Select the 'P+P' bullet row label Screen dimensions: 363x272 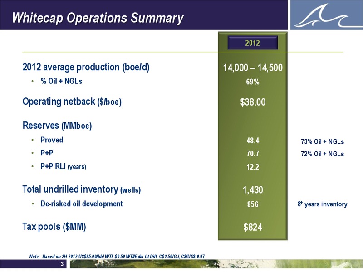(47, 153)
